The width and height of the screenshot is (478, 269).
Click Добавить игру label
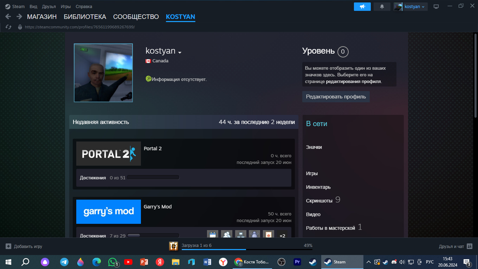28,246
